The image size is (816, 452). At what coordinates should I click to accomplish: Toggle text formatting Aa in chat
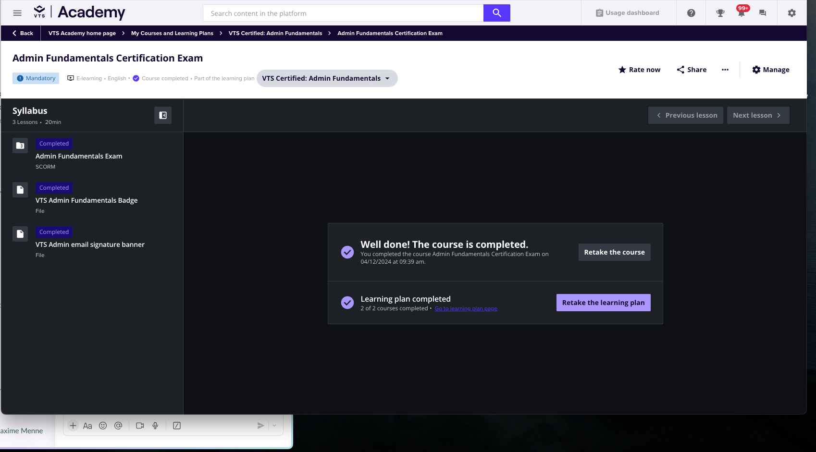click(87, 426)
